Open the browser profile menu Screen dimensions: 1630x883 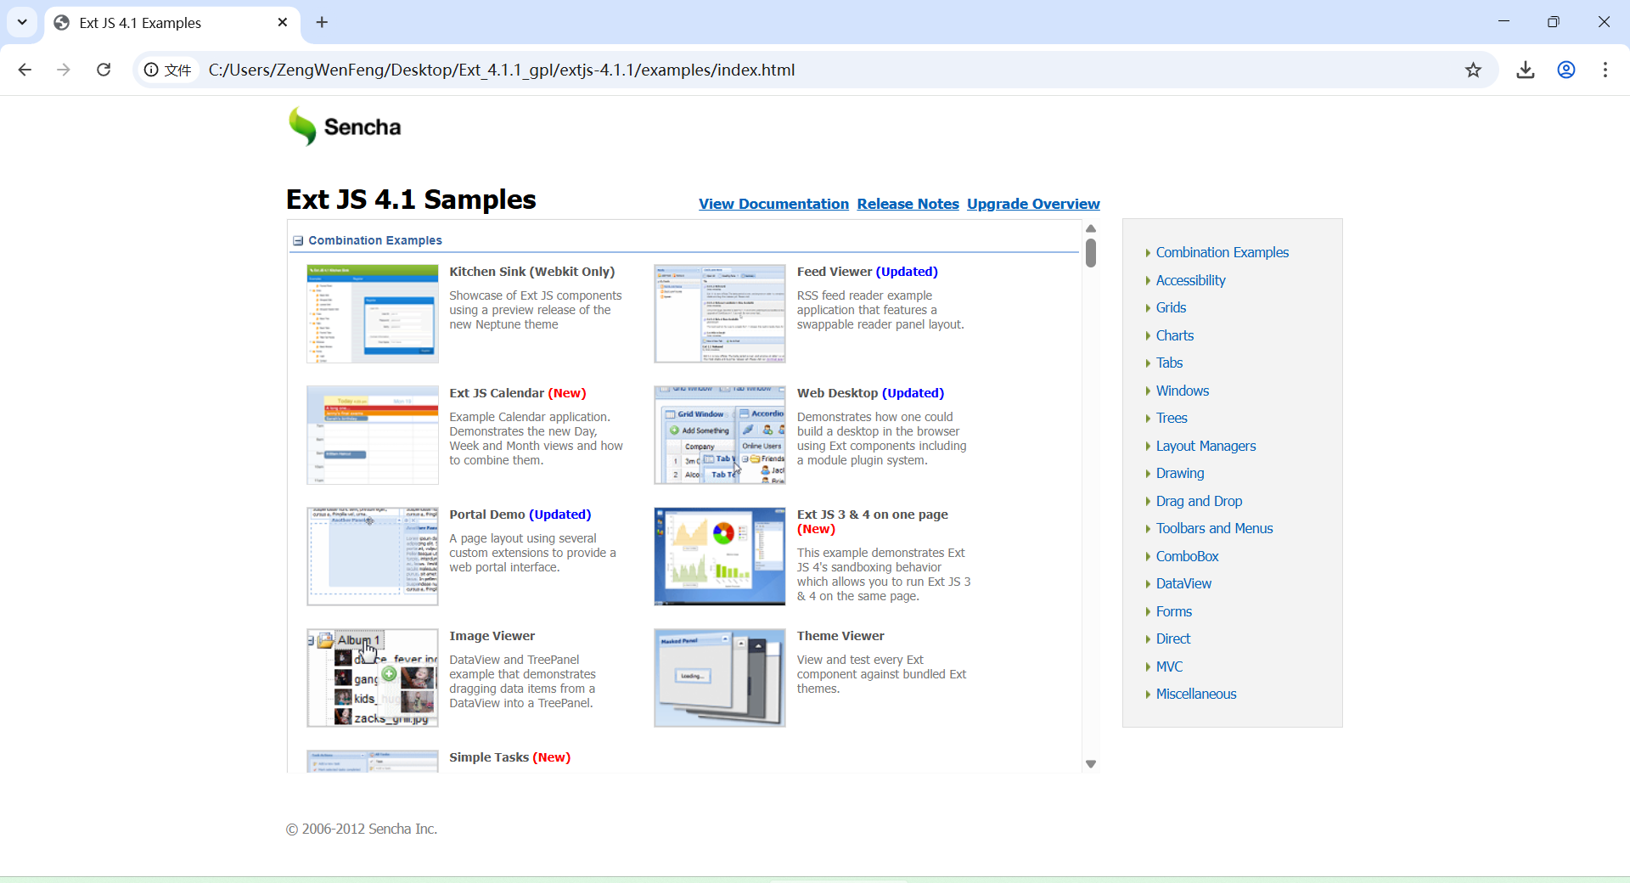tap(1566, 70)
